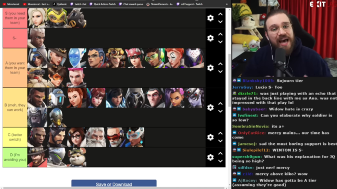This screenshot has height=189, width=337.
Task: Open settings gear for S- tier row
Action: [x=211, y=38]
